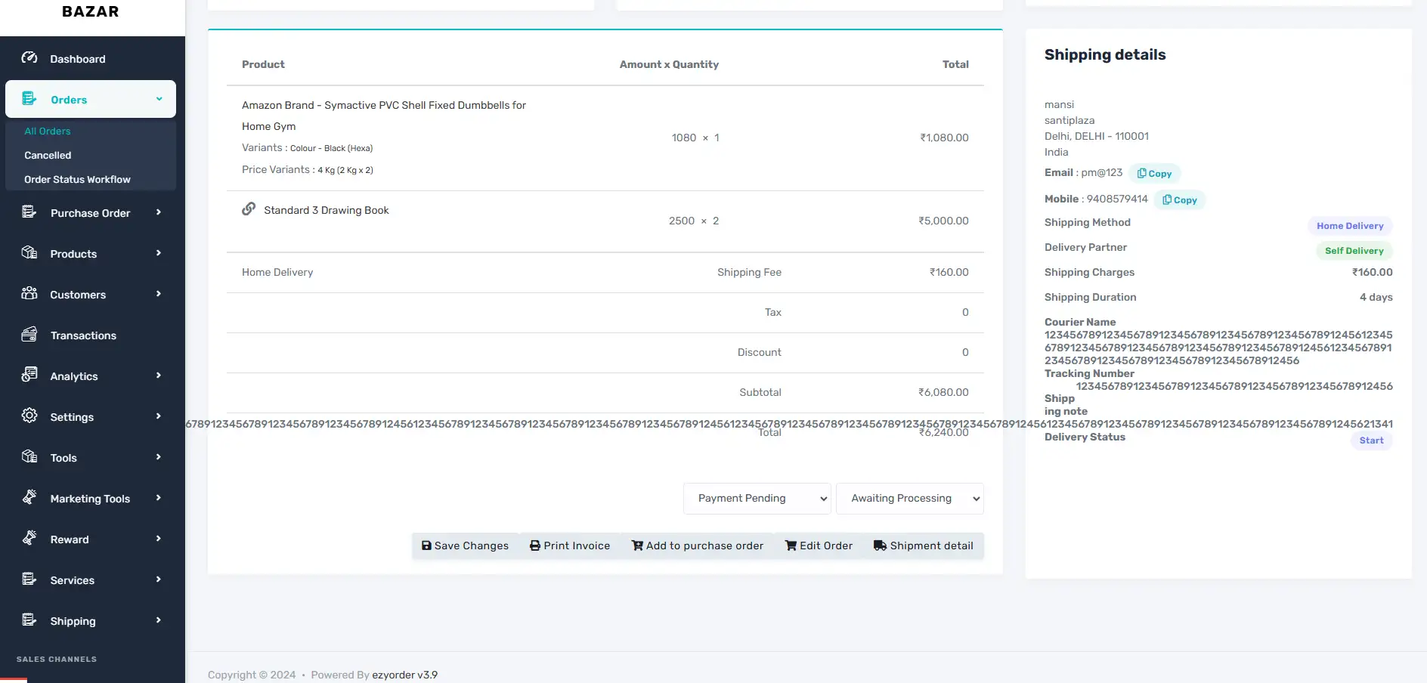Image resolution: width=1427 pixels, height=683 pixels.
Task: Copy the customer email address
Action: click(1154, 173)
